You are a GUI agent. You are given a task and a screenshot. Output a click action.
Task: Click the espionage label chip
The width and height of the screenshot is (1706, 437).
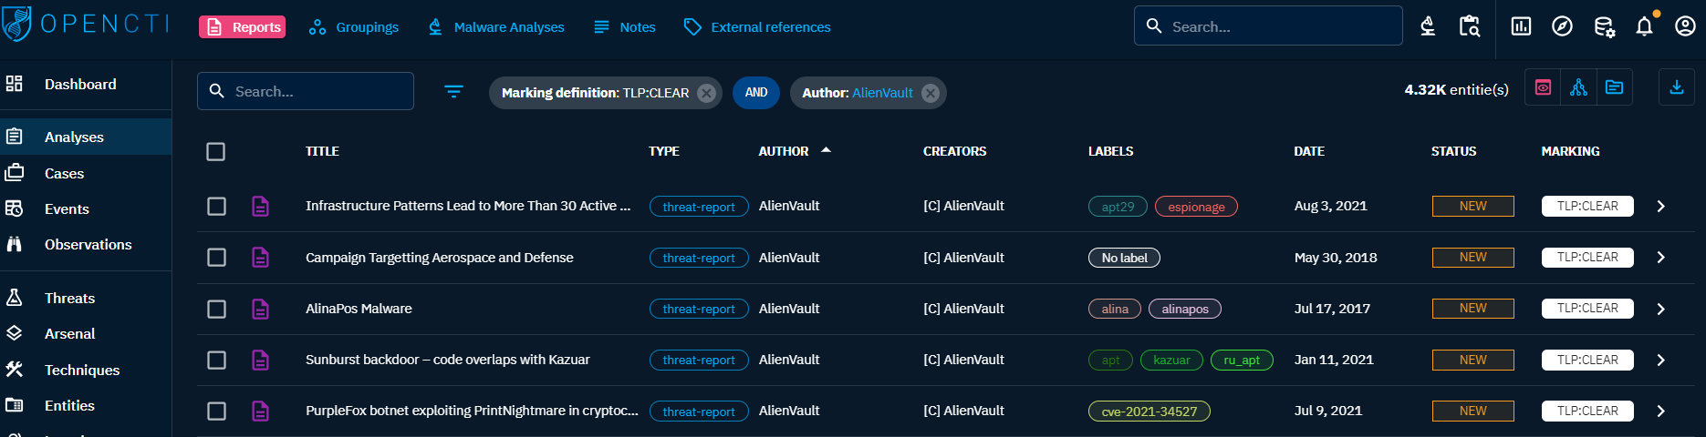click(1196, 207)
